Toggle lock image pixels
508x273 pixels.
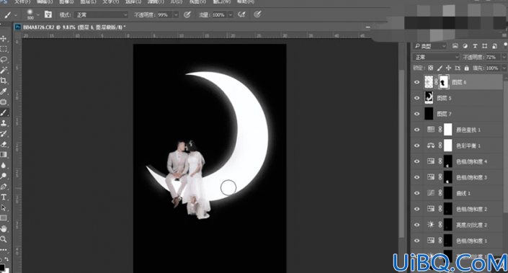[440, 68]
